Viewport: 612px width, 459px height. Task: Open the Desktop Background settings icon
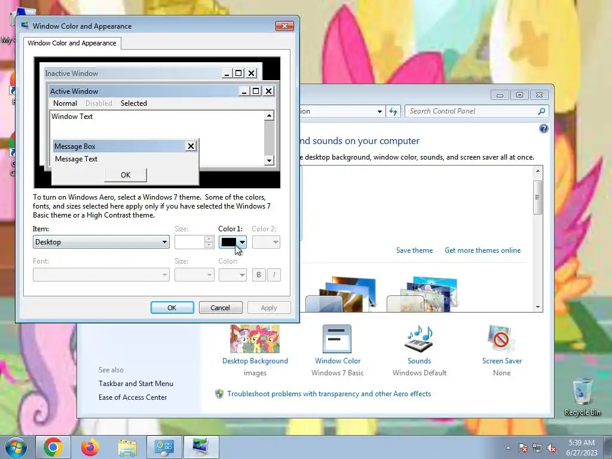click(255, 339)
